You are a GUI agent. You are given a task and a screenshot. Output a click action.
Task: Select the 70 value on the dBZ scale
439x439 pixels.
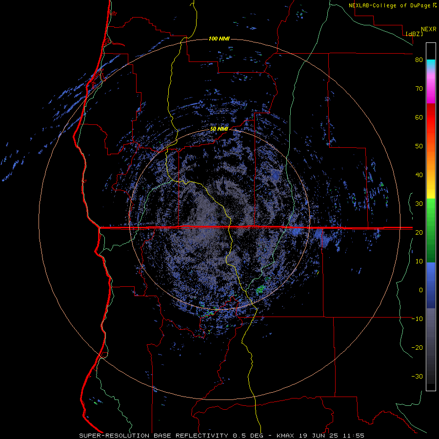pos(419,89)
